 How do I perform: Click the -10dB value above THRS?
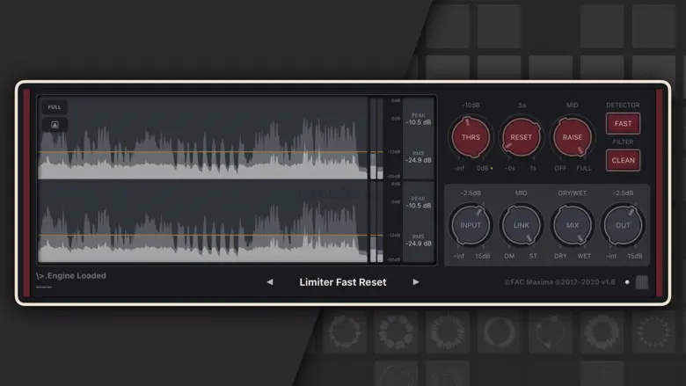[471, 106]
